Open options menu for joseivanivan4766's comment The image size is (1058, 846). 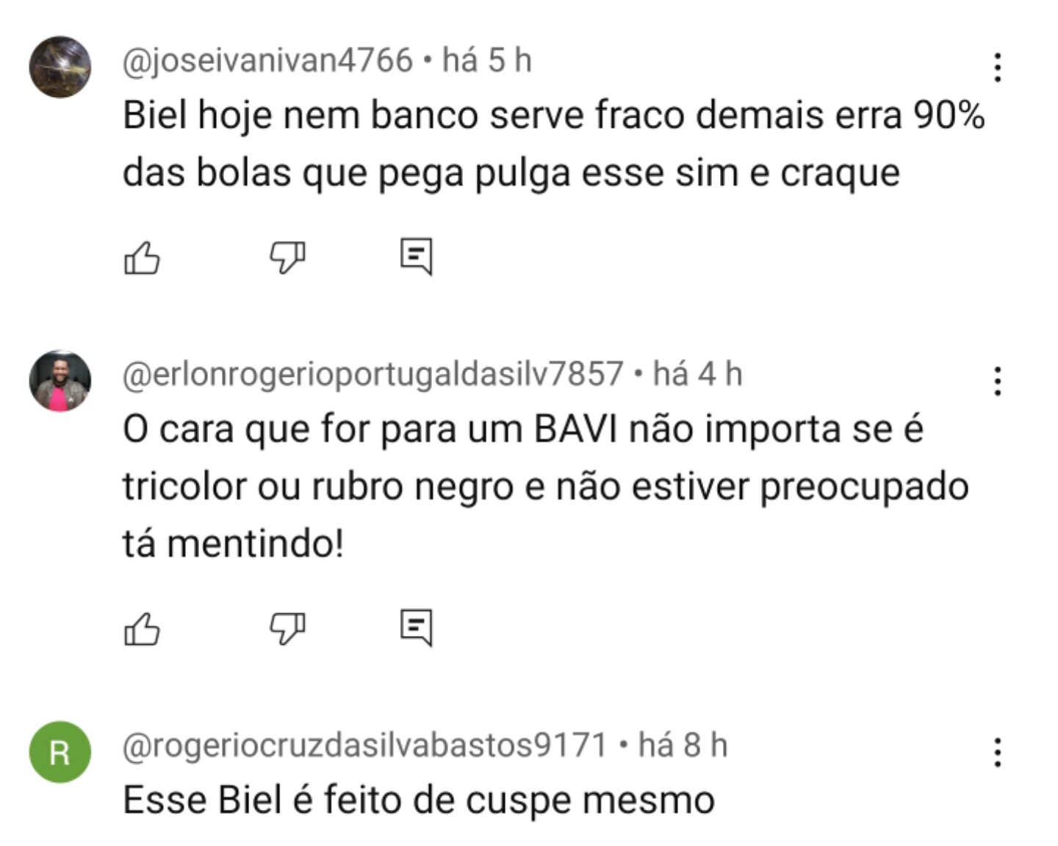point(997,67)
